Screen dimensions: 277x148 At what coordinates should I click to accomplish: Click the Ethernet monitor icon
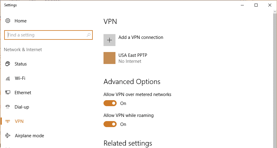pyautogui.click(x=7, y=93)
